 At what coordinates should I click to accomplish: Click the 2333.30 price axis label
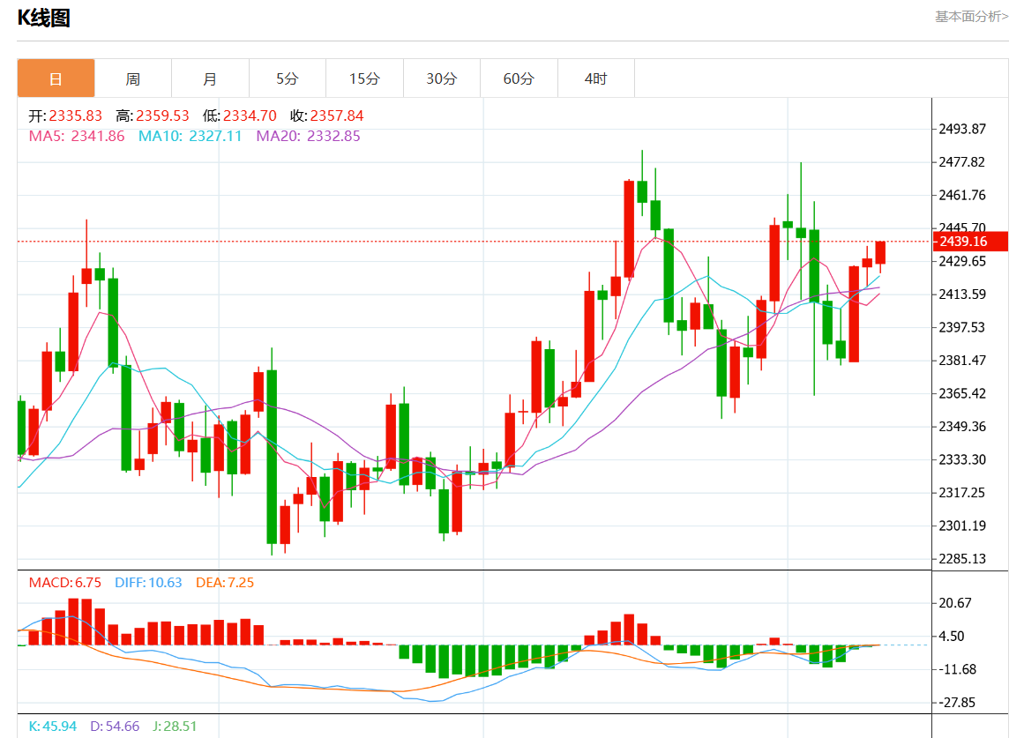coord(962,459)
